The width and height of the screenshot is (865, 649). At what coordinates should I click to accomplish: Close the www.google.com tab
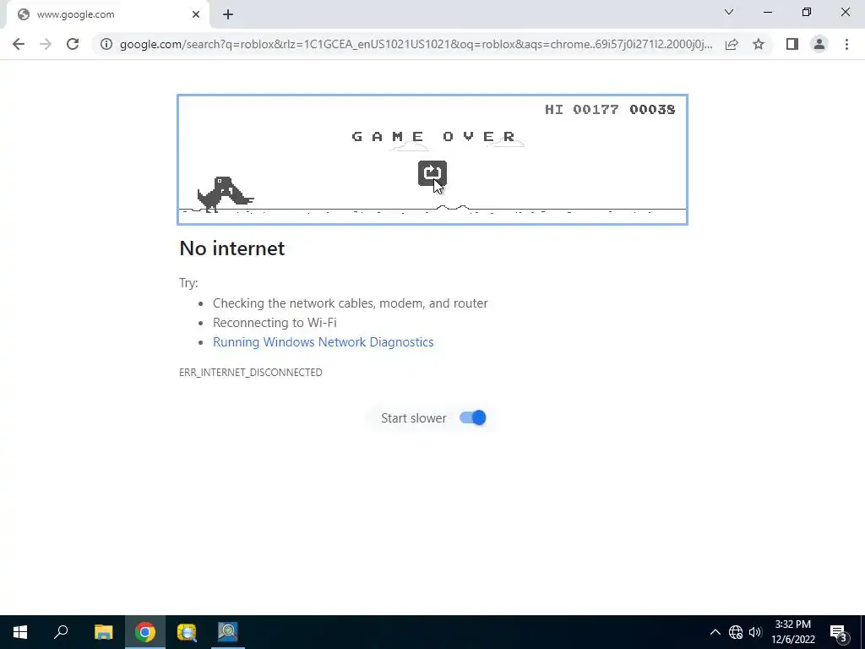[x=196, y=14]
